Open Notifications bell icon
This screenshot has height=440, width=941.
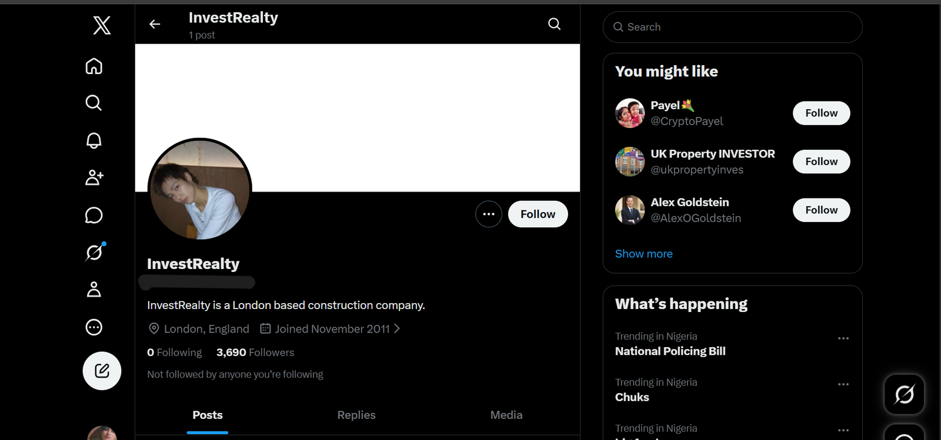click(94, 140)
